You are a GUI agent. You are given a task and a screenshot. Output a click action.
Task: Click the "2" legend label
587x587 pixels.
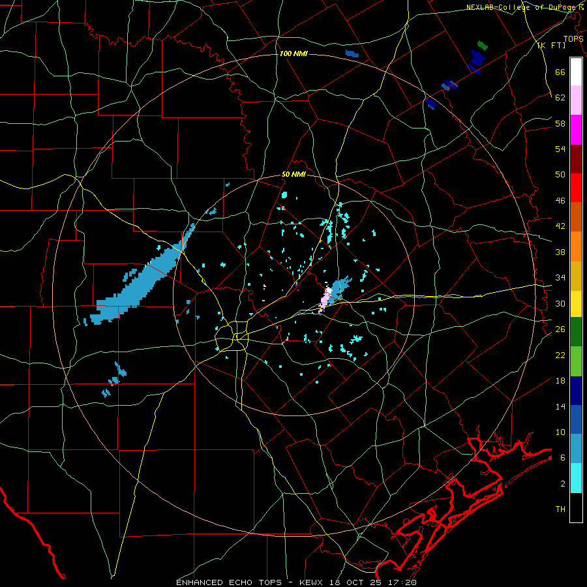(562, 484)
